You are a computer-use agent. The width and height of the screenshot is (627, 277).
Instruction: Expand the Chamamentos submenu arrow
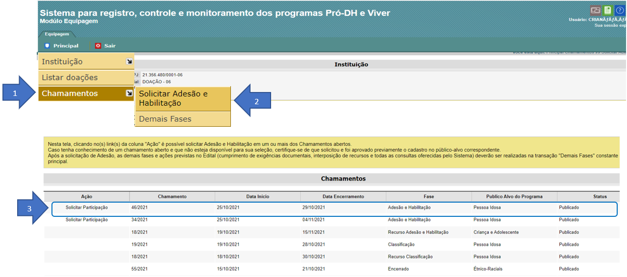tap(129, 93)
